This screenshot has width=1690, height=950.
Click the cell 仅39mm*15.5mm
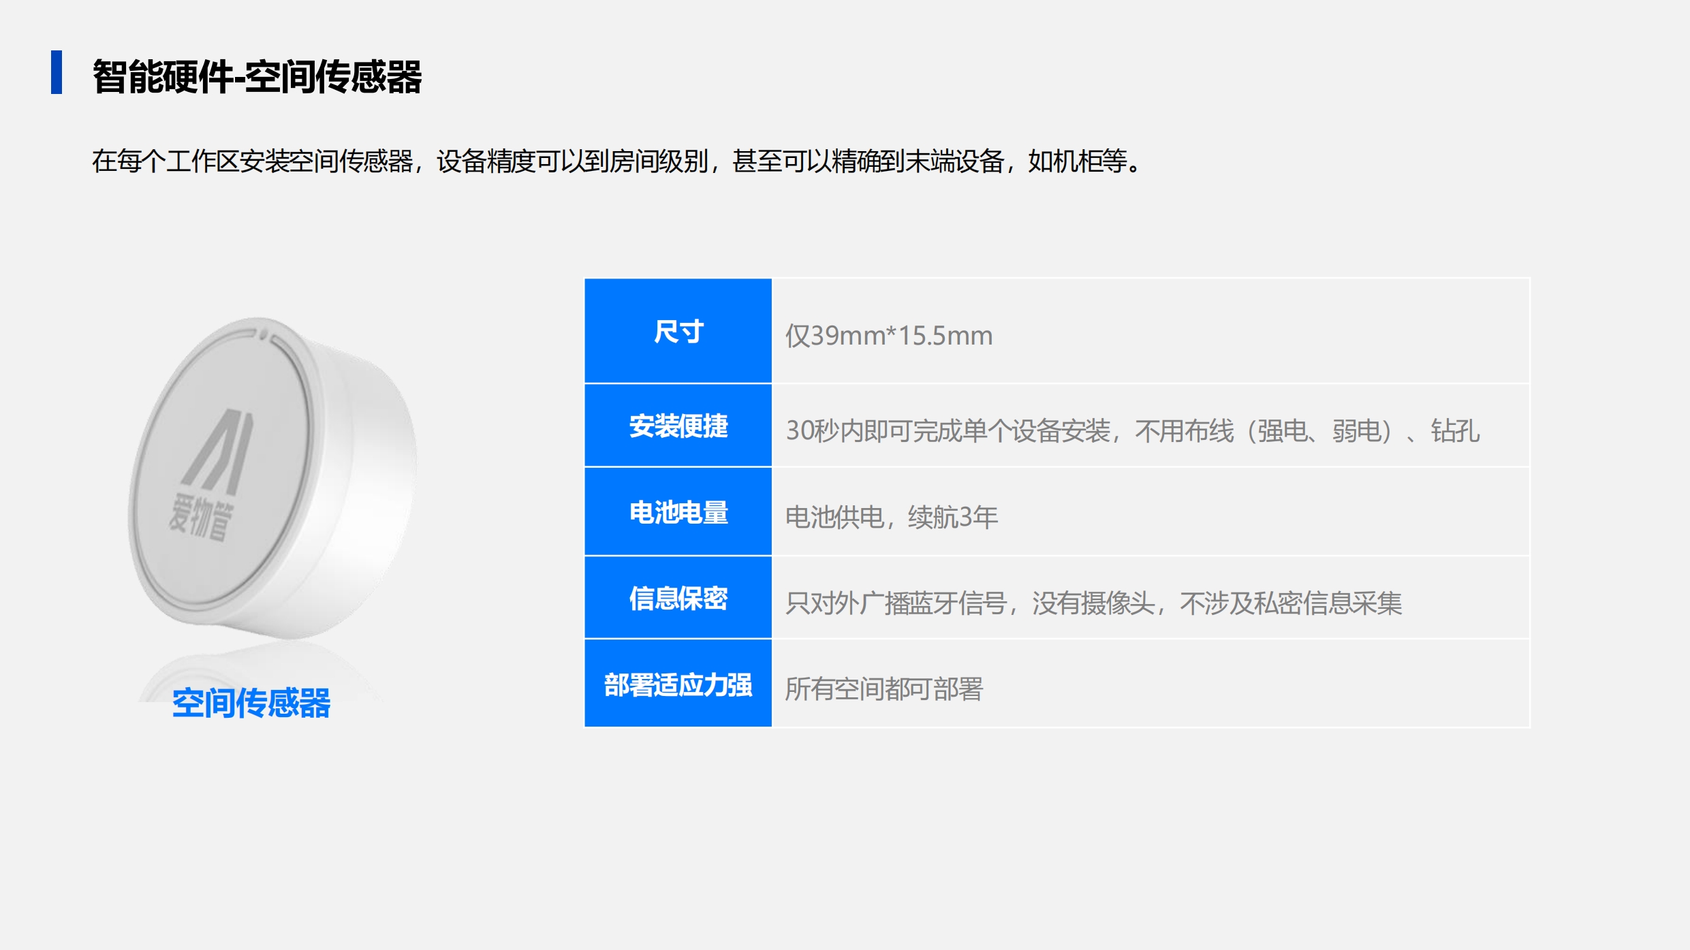tap(1151, 331)
